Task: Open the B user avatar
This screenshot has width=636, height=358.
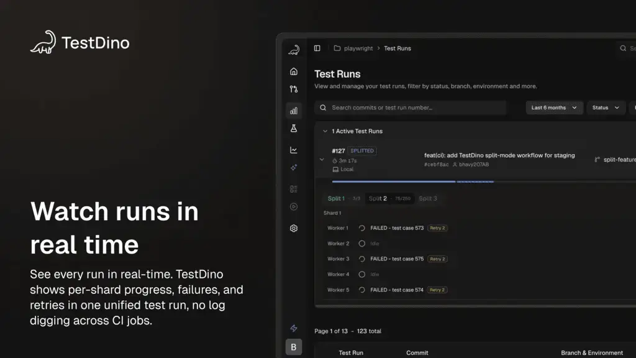Action: coord(294,347)
